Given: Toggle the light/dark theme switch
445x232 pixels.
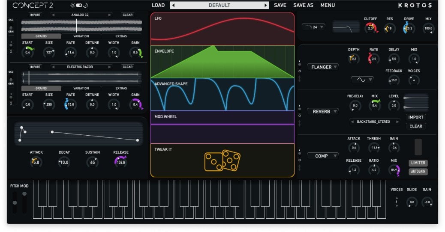Looking at the screenshot, I should (x=79, y=6).
